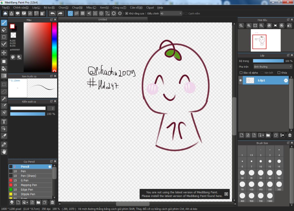This screenshot has width=294, height=211.
Task: Select the Pen brush from list
Action: [30, 171]
